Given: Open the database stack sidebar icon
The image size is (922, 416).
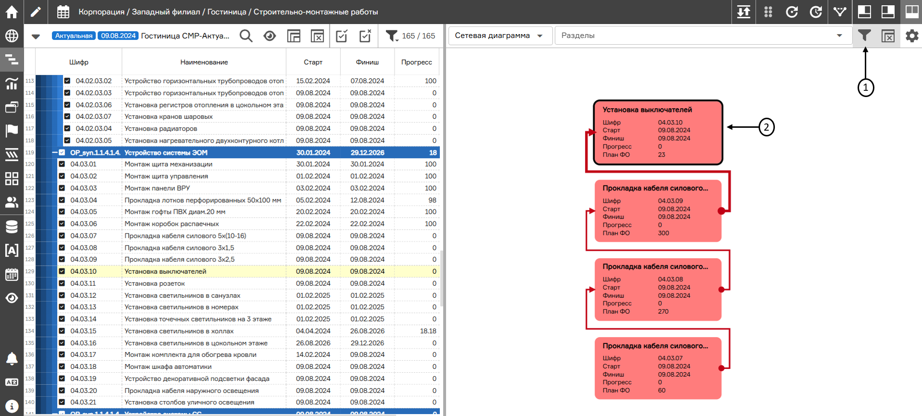Looking at the screenshot, I should [12, 226].
